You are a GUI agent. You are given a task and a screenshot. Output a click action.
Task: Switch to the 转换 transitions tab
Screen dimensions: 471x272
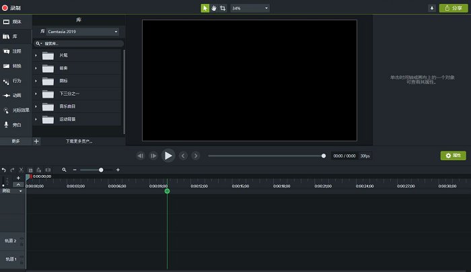click(x=12, y=66)
